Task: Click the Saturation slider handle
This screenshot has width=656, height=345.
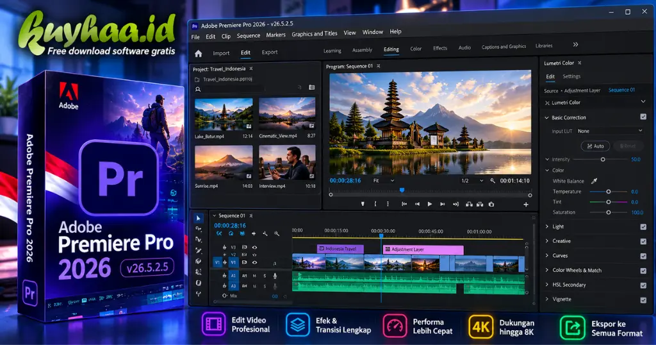Action: 609,212
